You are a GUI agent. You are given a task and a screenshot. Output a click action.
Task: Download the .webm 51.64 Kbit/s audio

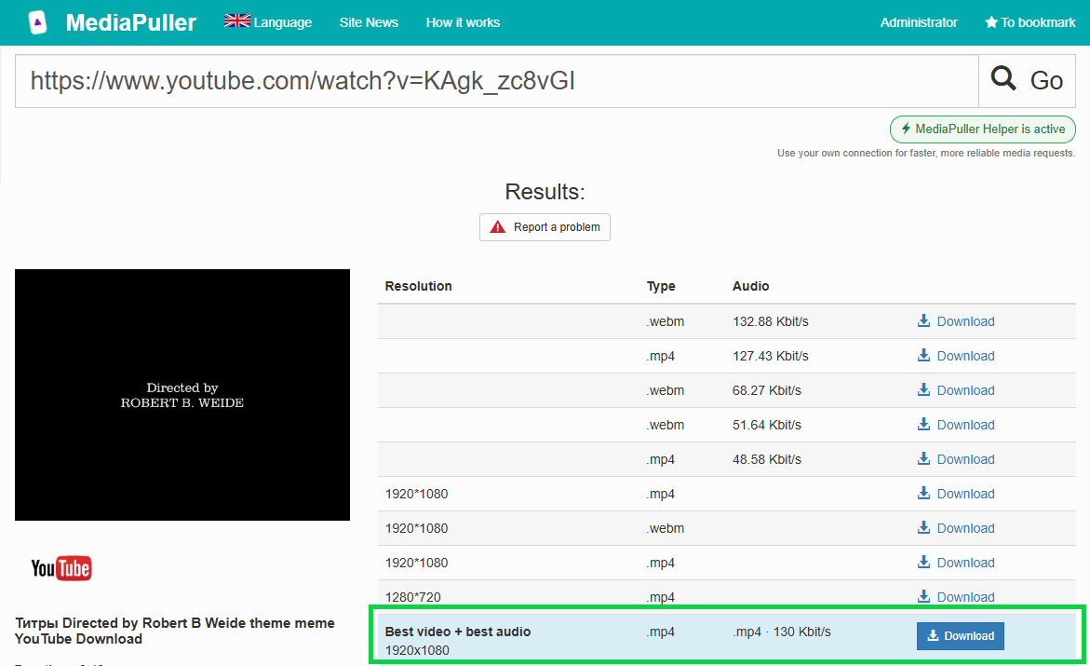click(956, 425)
